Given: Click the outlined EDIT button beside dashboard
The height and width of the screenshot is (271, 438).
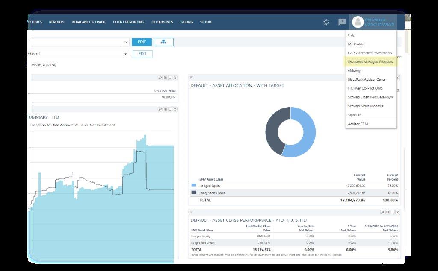Looking at the screenshot, I should (142, 54).
